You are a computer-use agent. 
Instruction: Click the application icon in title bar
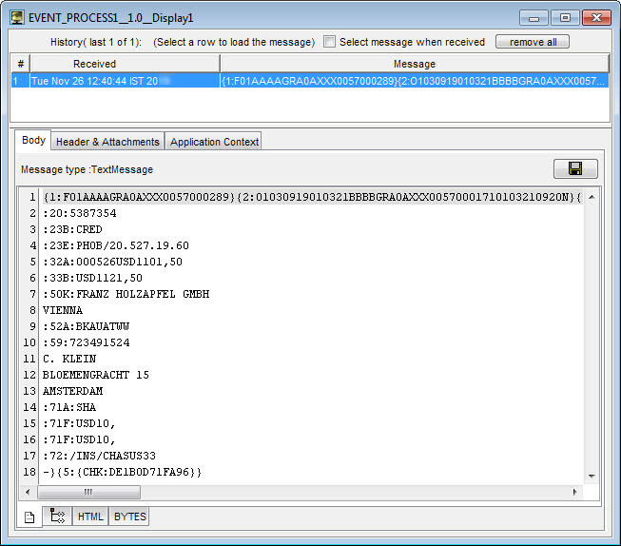click(x=17, y=17)
